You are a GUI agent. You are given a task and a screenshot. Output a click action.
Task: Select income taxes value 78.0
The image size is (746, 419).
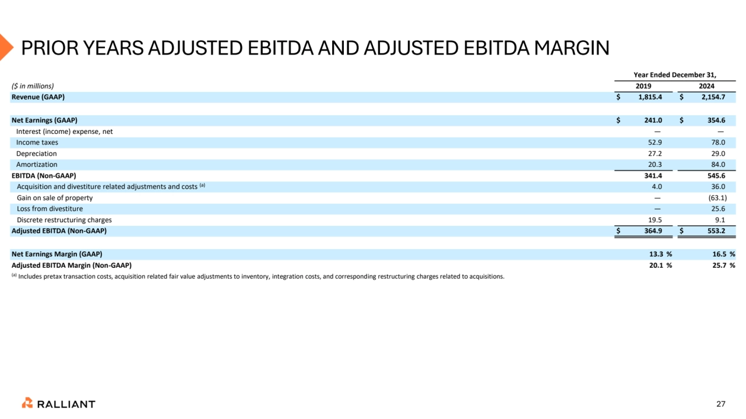coord(718,143)
